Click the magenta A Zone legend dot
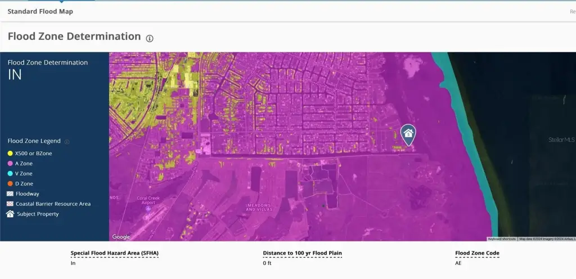This screenshot has height=279, width=576. [x=10, y=164]
